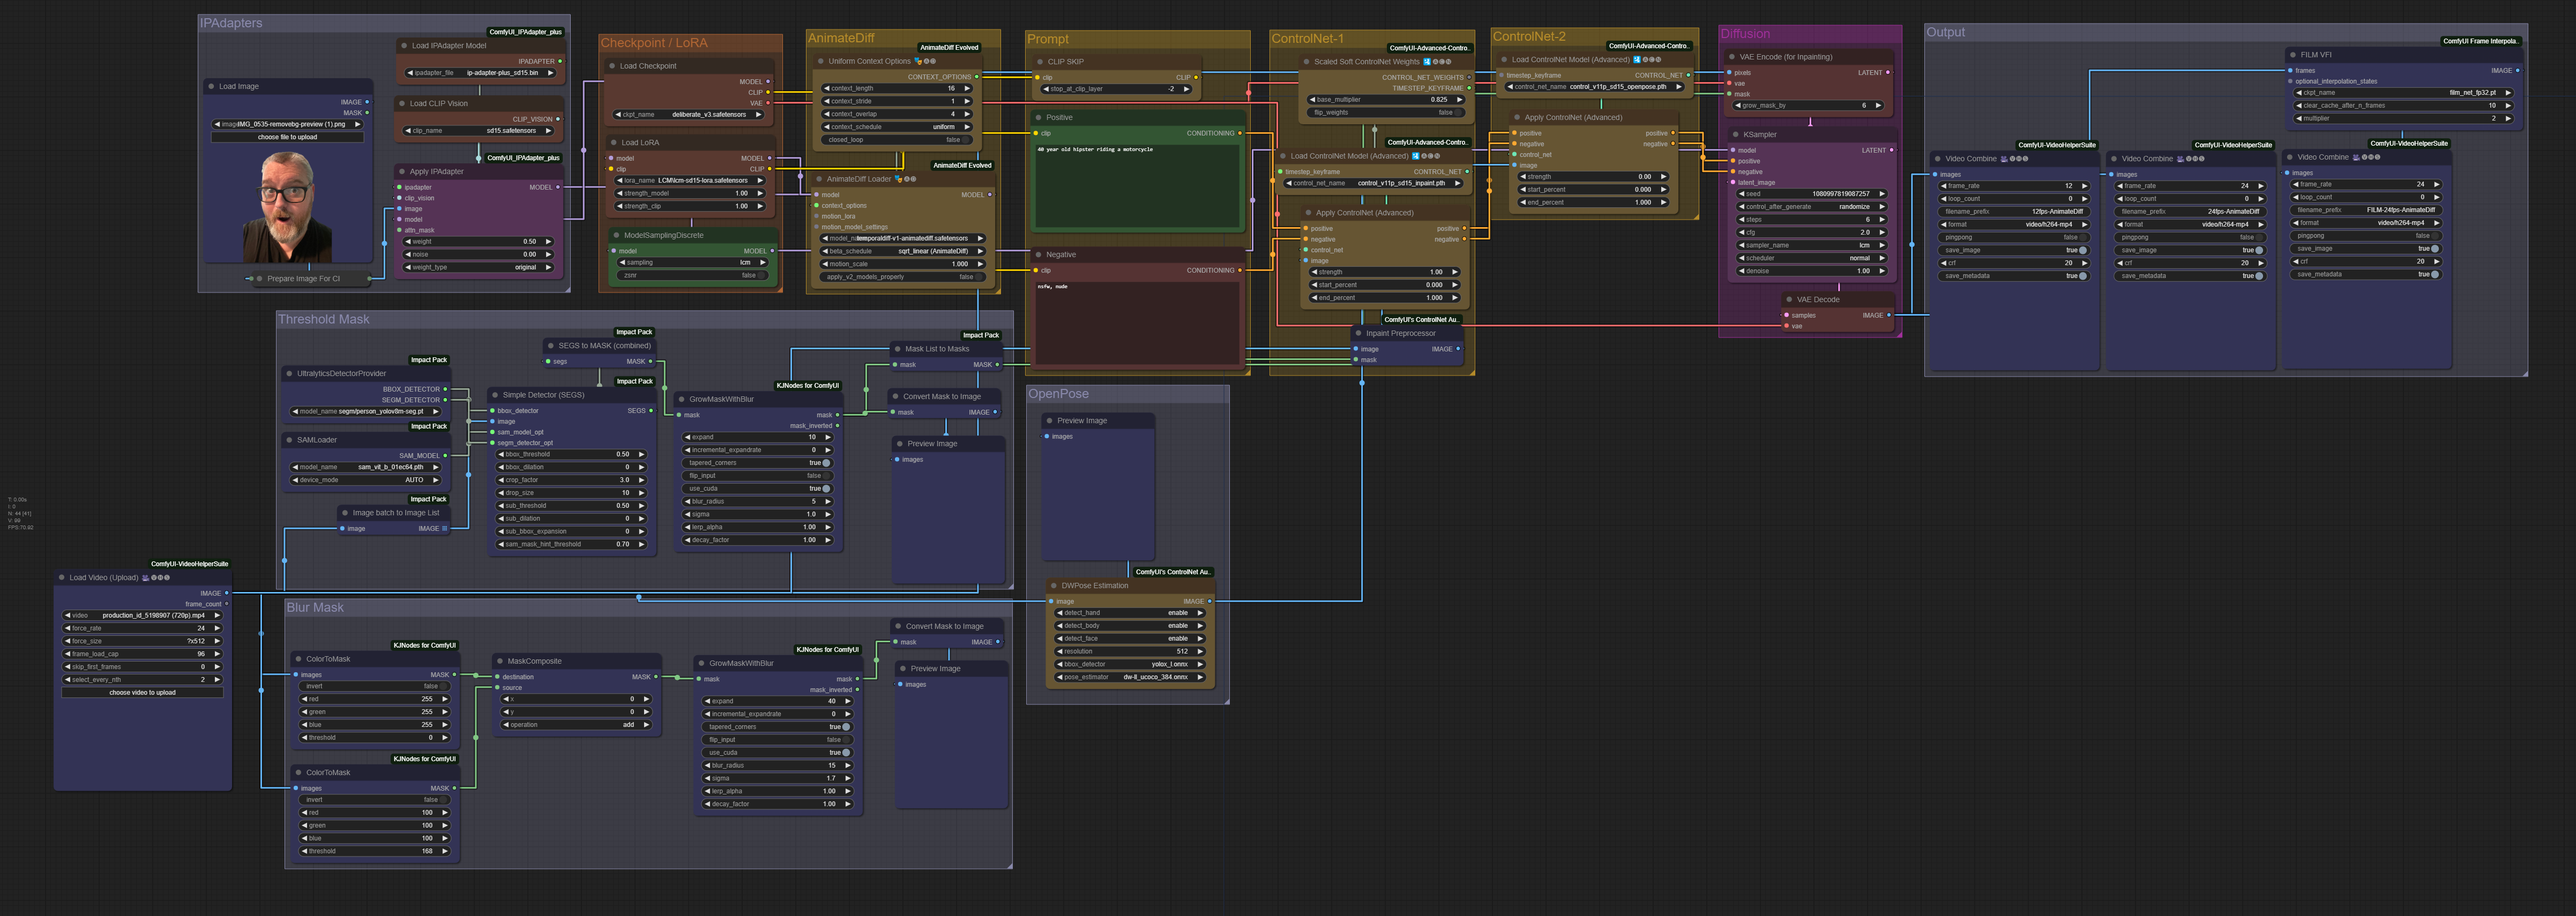The image size is (2576, 916).
Task: Collapse the Negative prompt node title dot
Action: [1038, 255]
